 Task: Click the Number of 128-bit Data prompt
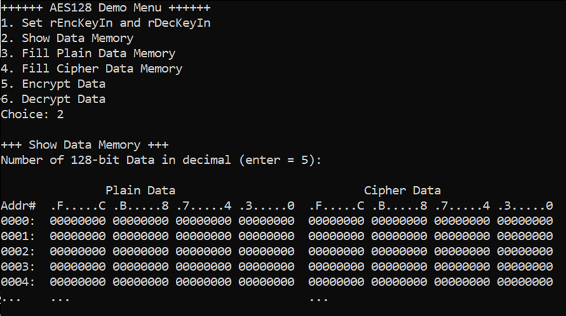pos(161,160)
